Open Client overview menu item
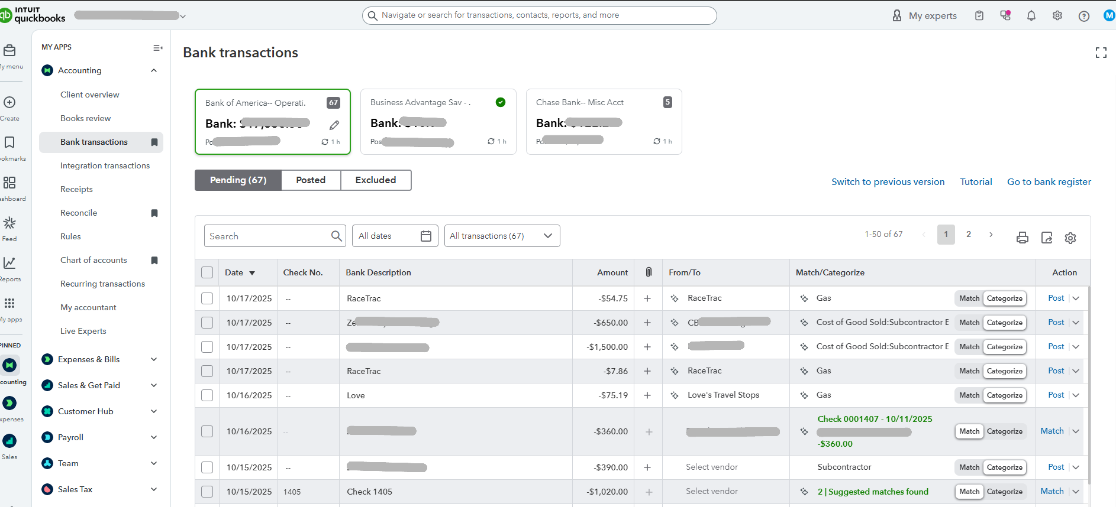Screen dimensions: 1116x507 [x=89, y=95]
